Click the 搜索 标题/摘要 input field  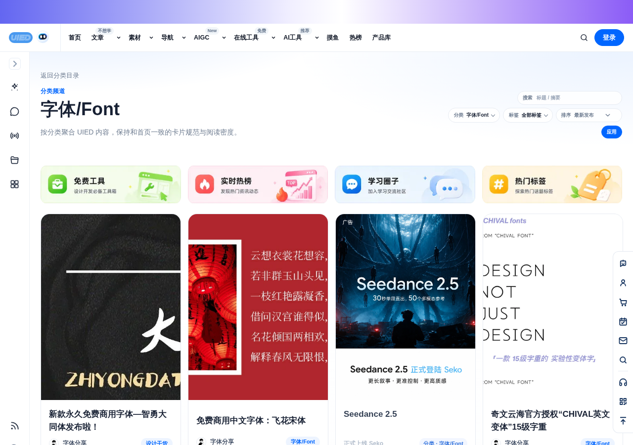570,98
